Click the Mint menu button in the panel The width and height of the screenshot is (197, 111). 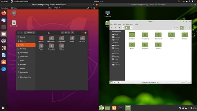pos(101,108)
